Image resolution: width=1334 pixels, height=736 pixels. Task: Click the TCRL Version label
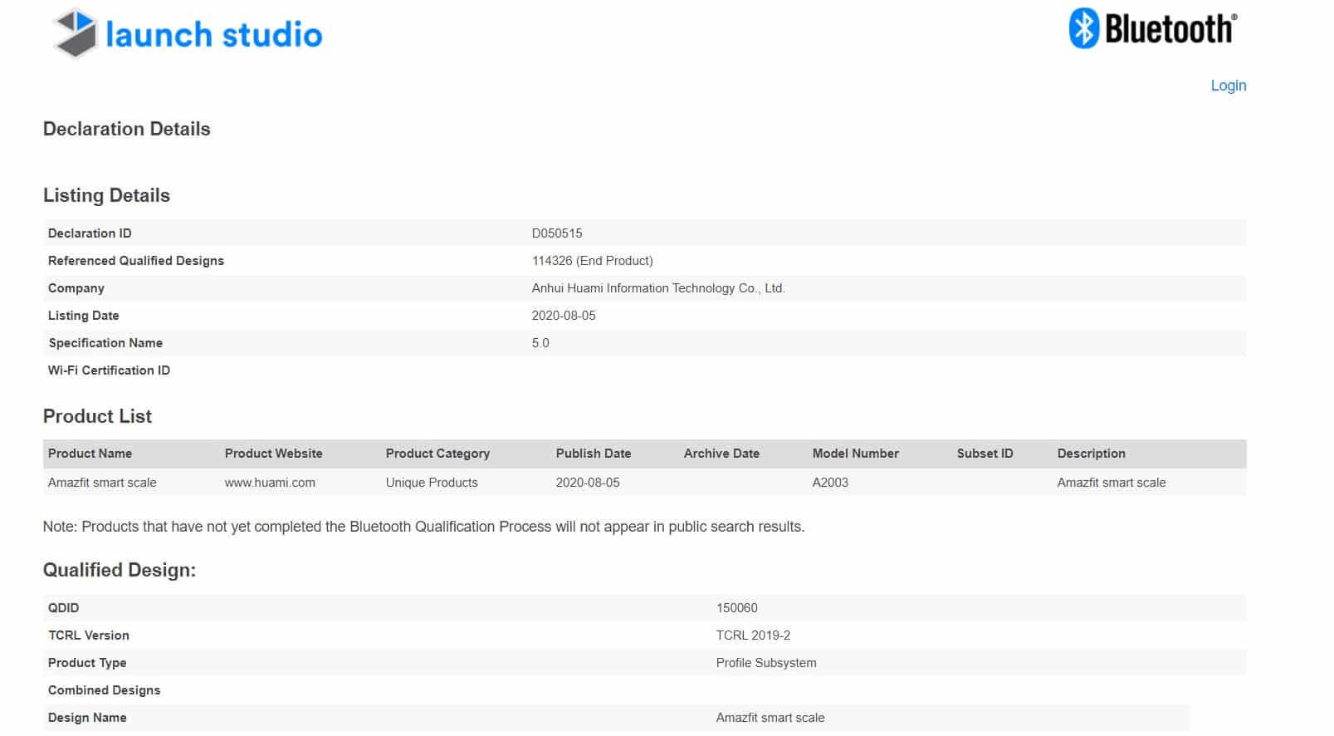(89, 635)
